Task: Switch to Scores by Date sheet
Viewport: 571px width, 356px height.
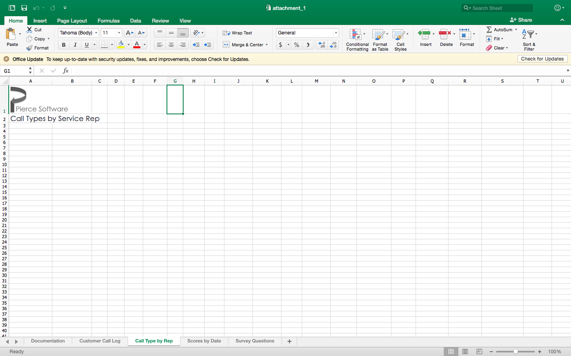Action: [204, 341]
